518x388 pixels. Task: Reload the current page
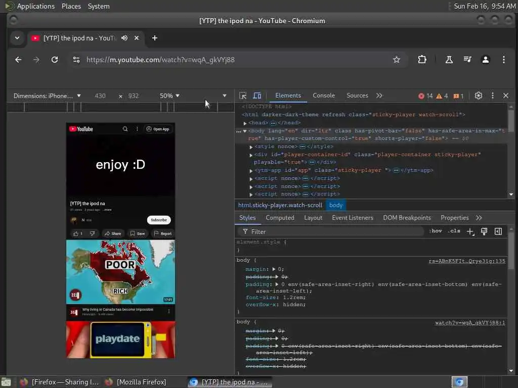(55, 60)
